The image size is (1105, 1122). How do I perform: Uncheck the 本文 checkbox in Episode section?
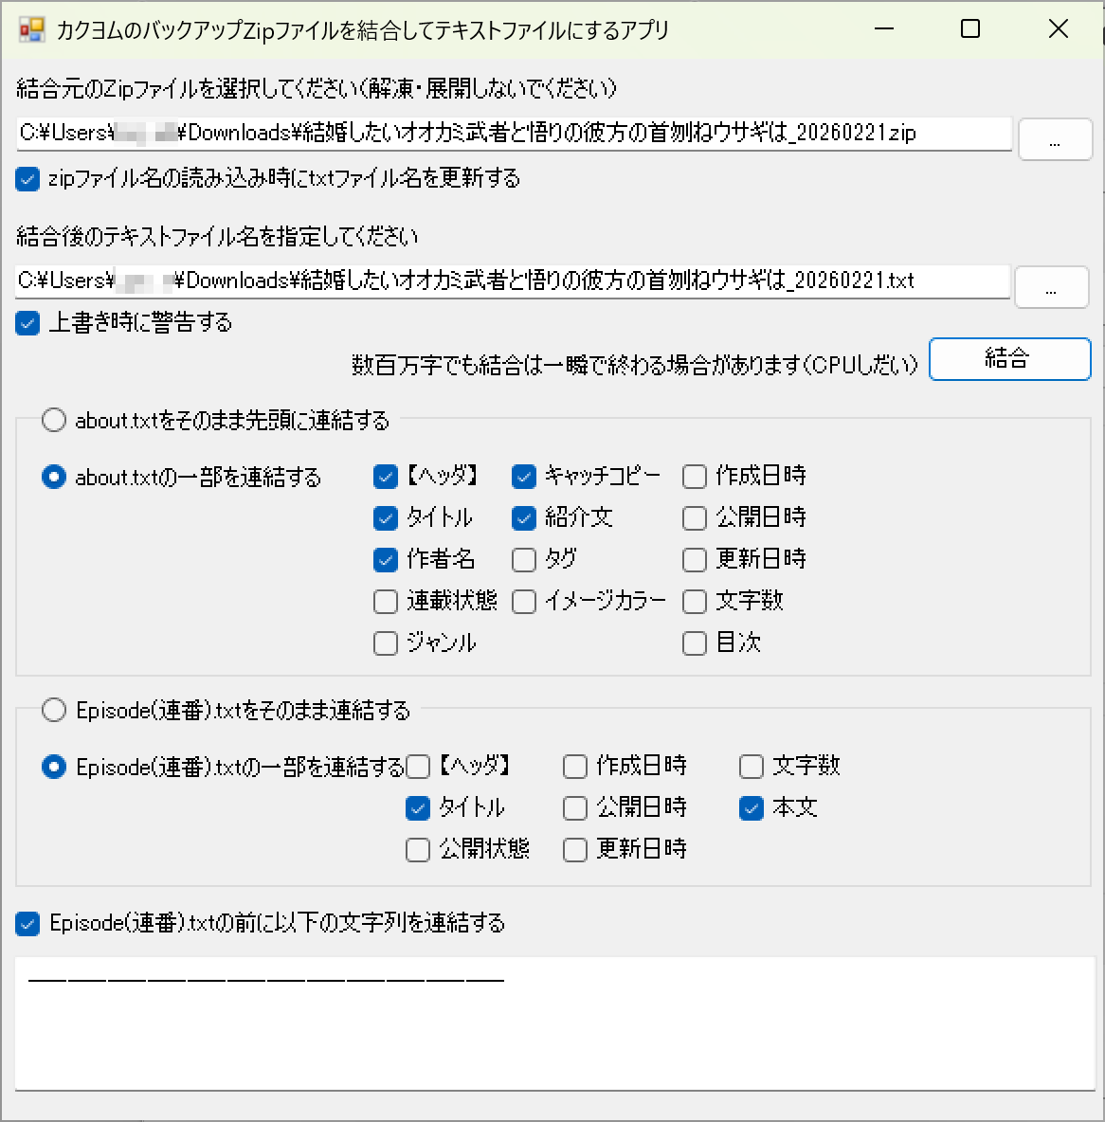point(752,808)
